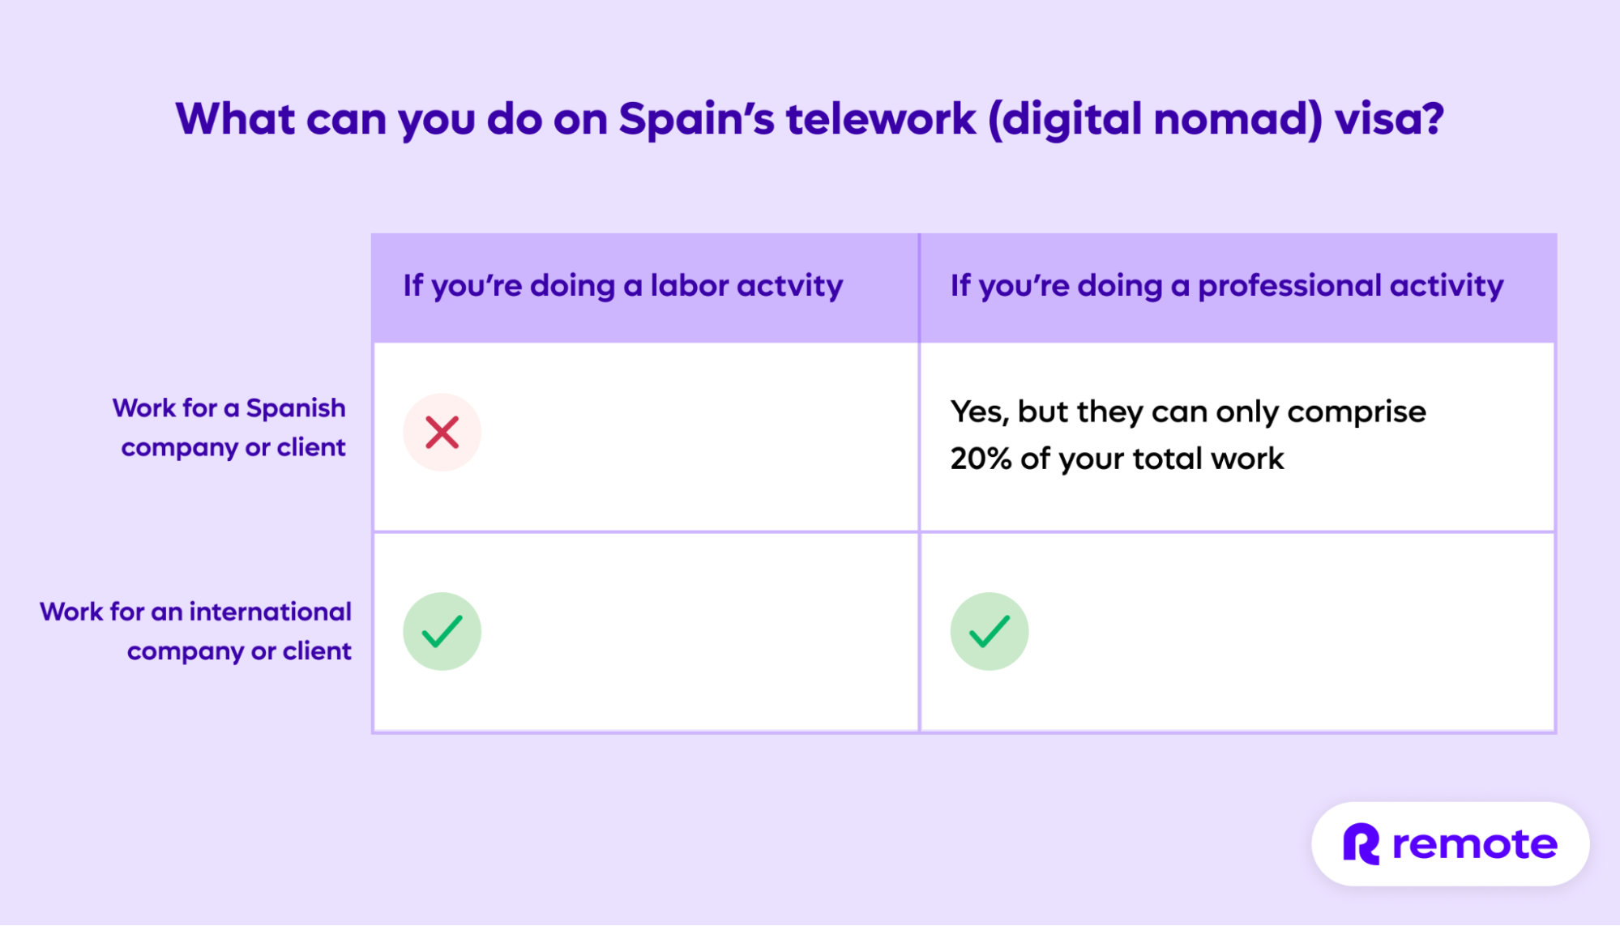
Task: Click the word "visa?" in the heading
Action: (x=1389, y=119)
